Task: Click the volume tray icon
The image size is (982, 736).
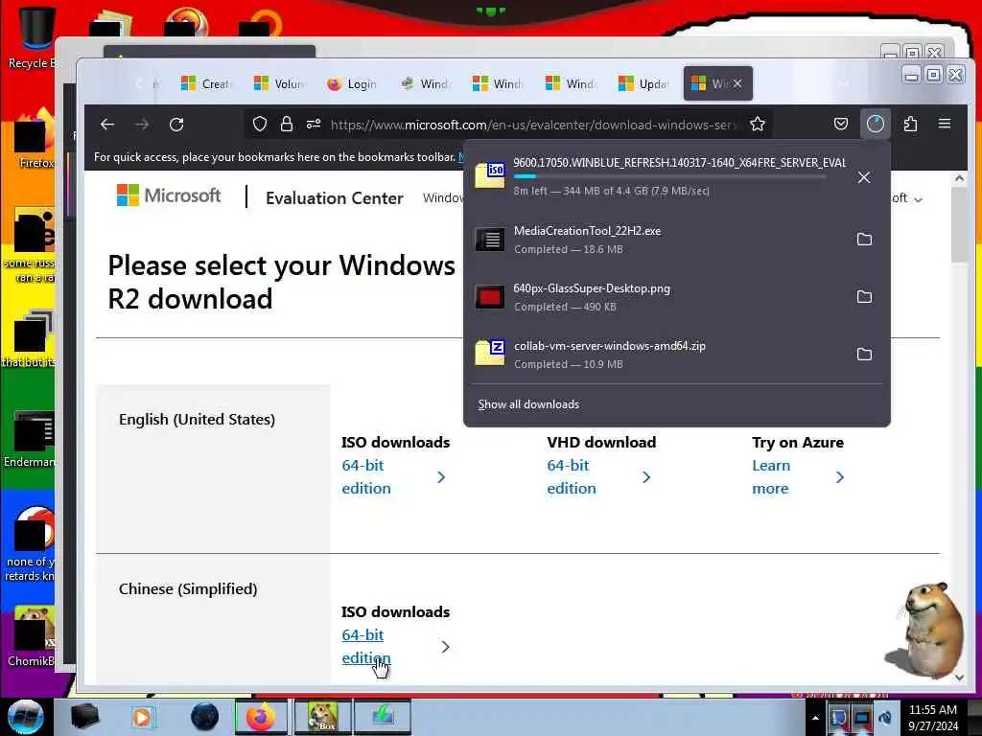Action: click(x=884, y=718)
